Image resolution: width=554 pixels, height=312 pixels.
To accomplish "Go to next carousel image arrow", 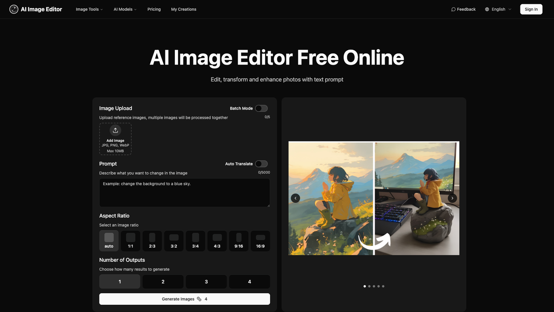I will (x=452, y=198).
